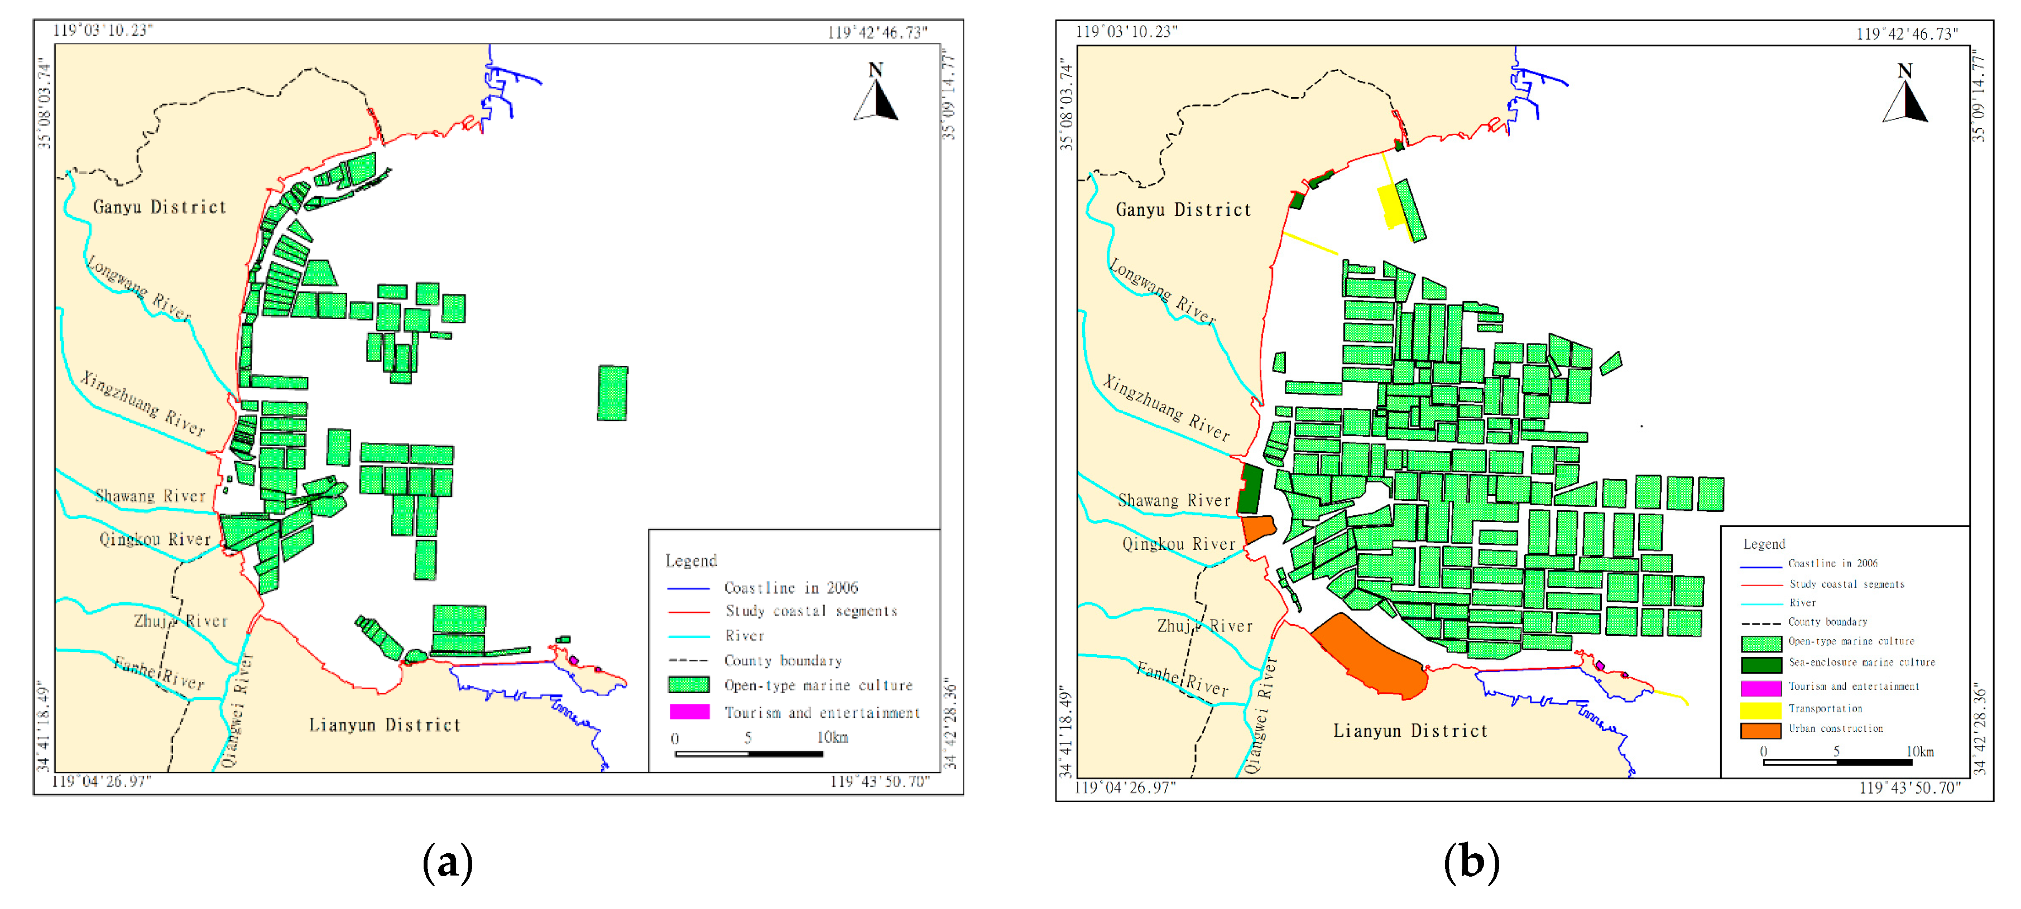Image resolution: width=2021 pixels, height=909 pixels.
Task: Click the dashed County boundary line sample in legend (a)
Action: 688,661
